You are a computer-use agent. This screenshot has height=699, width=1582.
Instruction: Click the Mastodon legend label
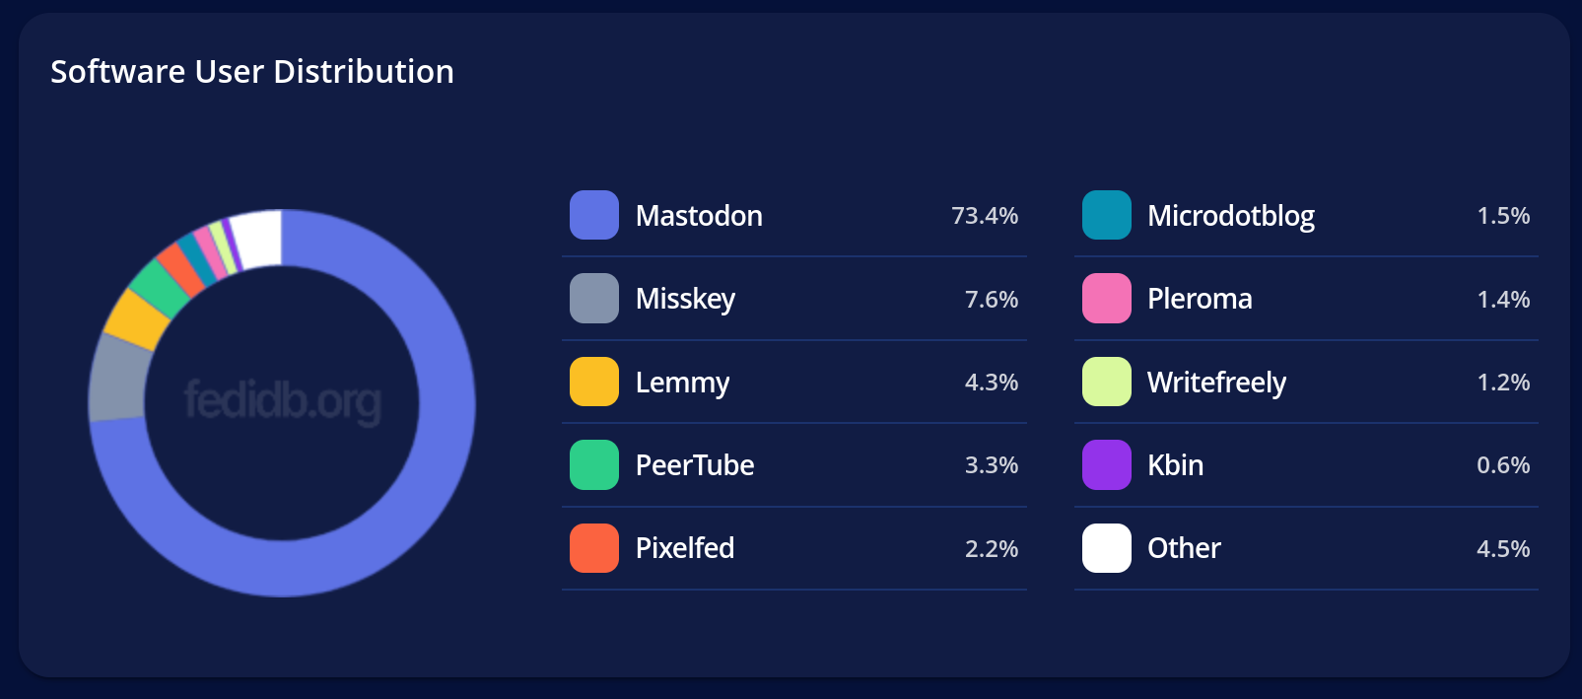click(699, 216)
